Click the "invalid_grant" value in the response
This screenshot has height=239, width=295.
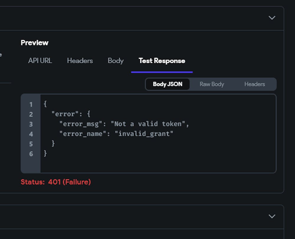pyautogui.click(x=146, y=134)
